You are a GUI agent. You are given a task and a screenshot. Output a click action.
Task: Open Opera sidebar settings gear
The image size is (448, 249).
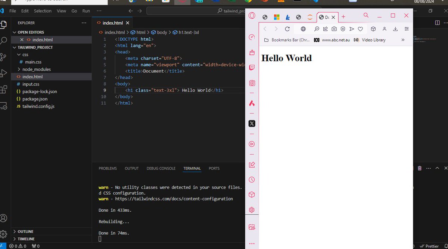(x=252, y=210)
